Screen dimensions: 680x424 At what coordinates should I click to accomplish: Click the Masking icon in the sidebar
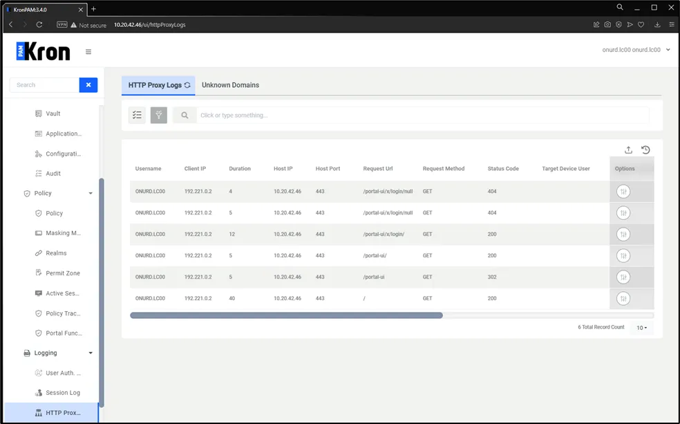(39, 233)
